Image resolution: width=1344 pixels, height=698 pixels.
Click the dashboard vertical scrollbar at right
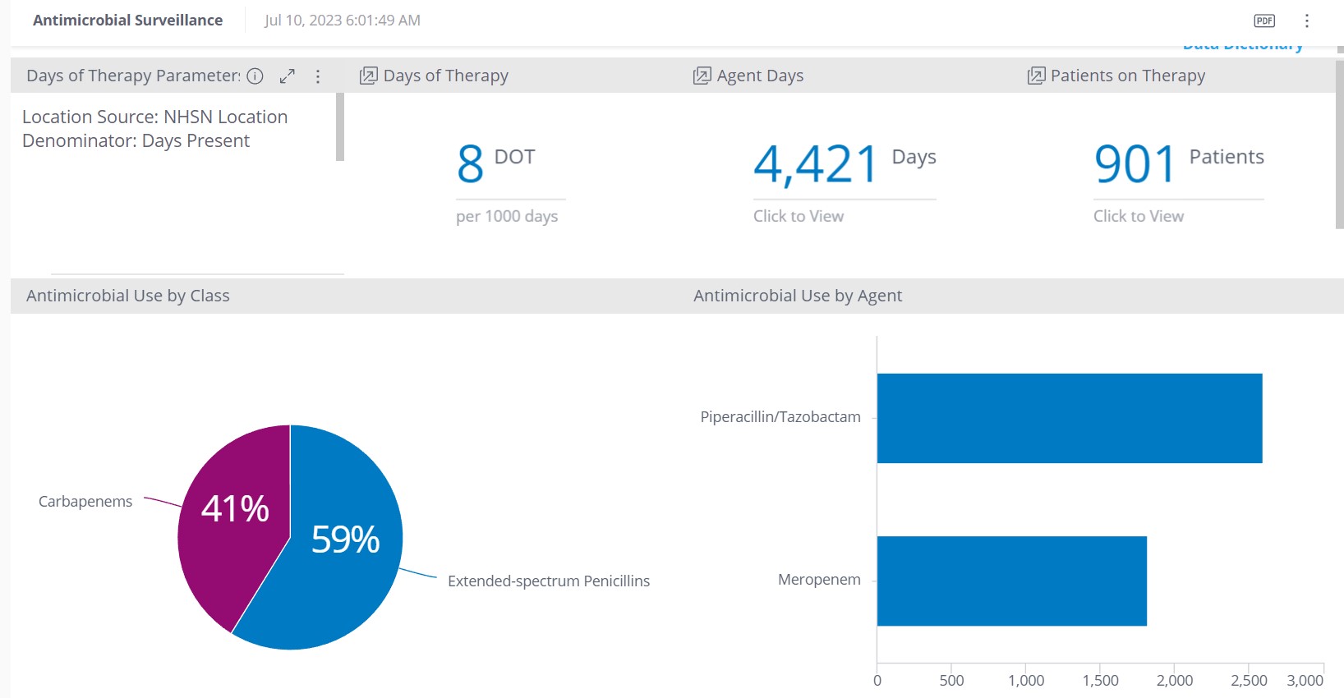1340,145
